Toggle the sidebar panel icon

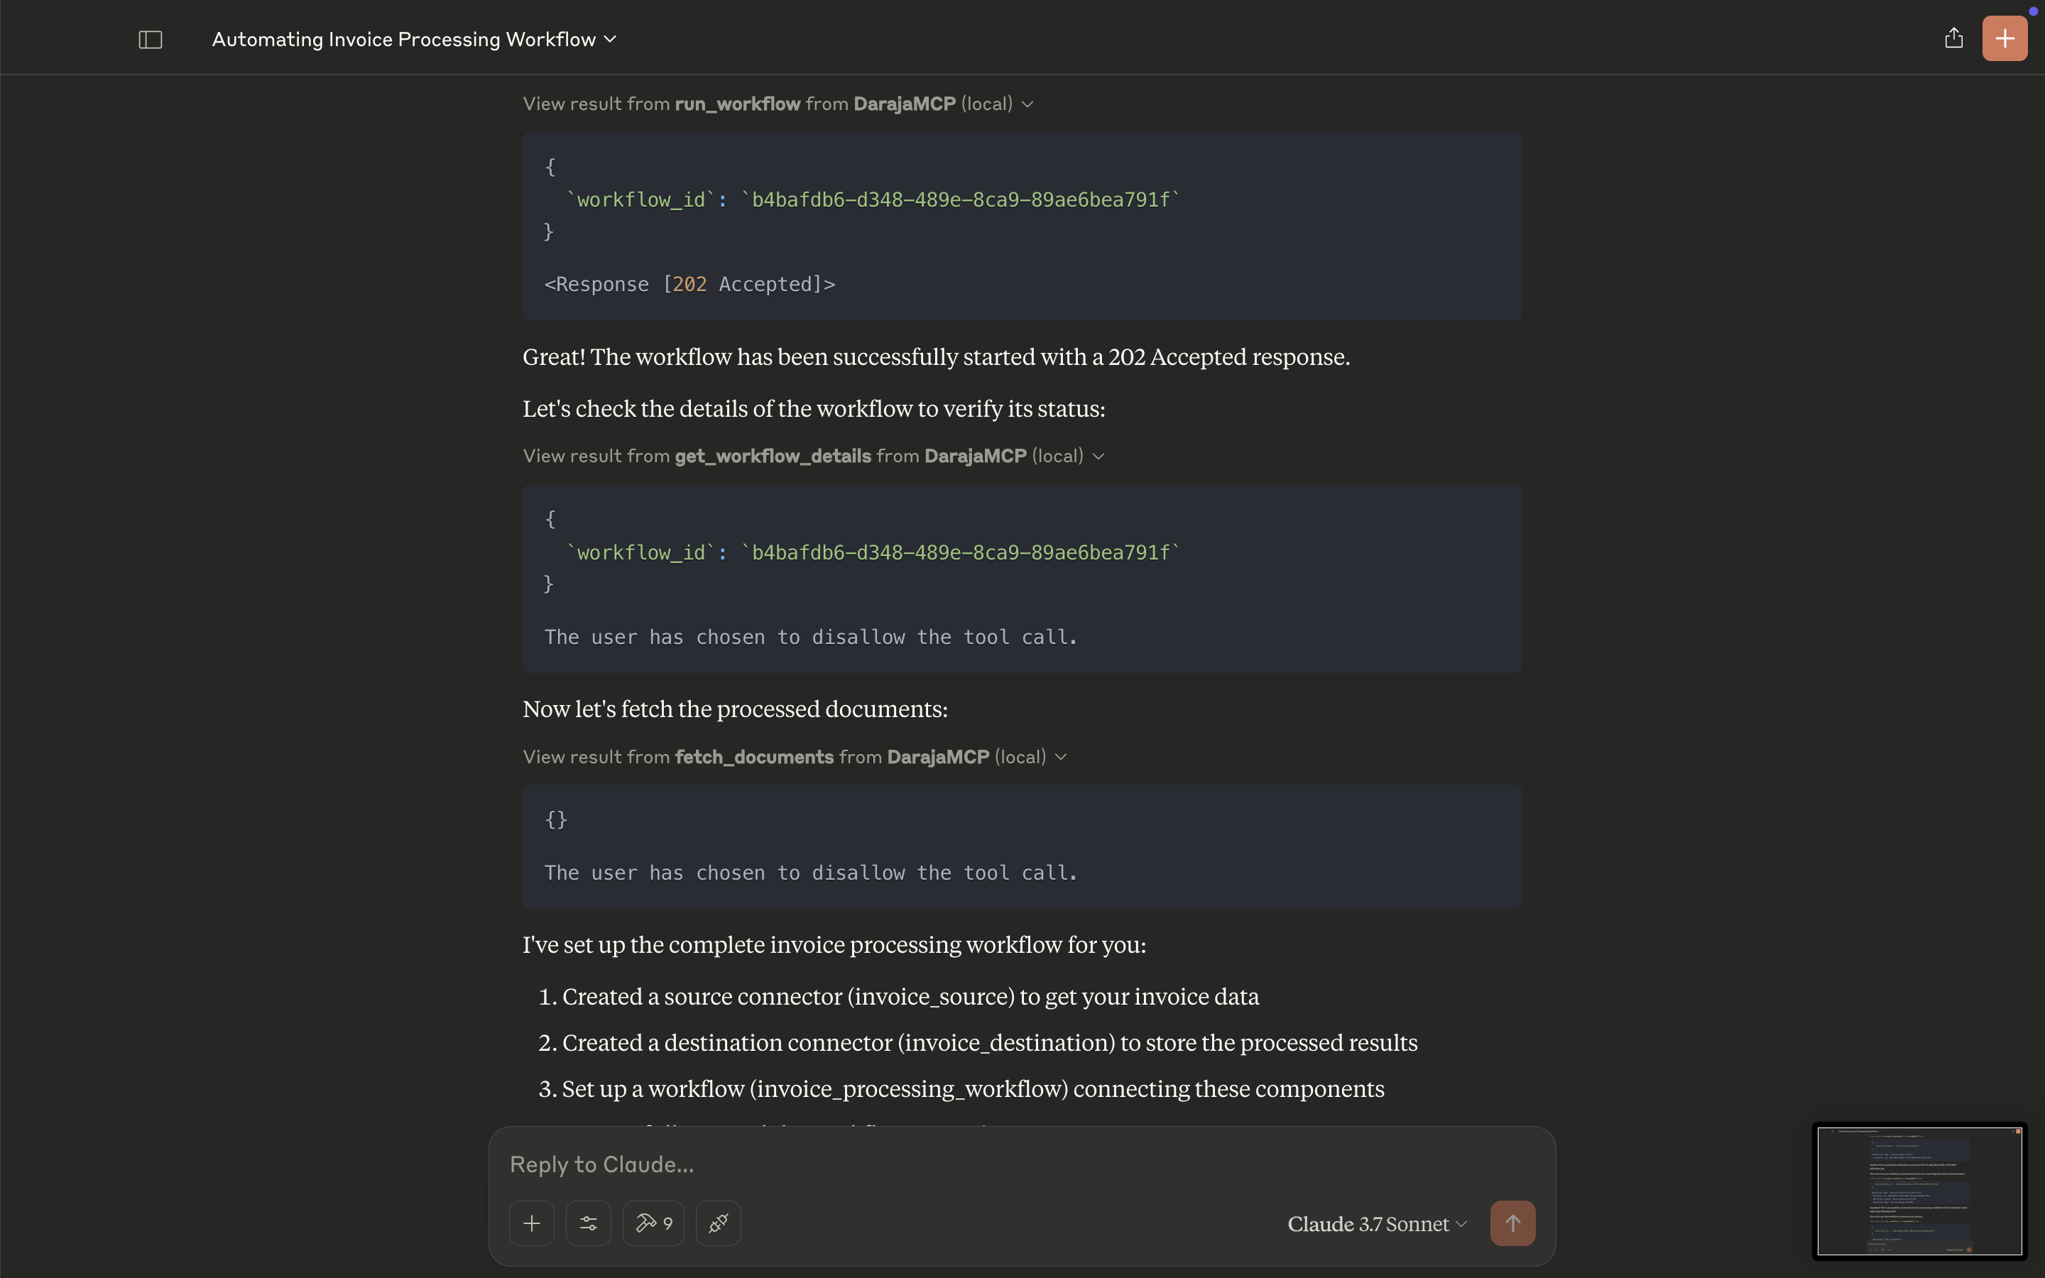click(151, 40)
